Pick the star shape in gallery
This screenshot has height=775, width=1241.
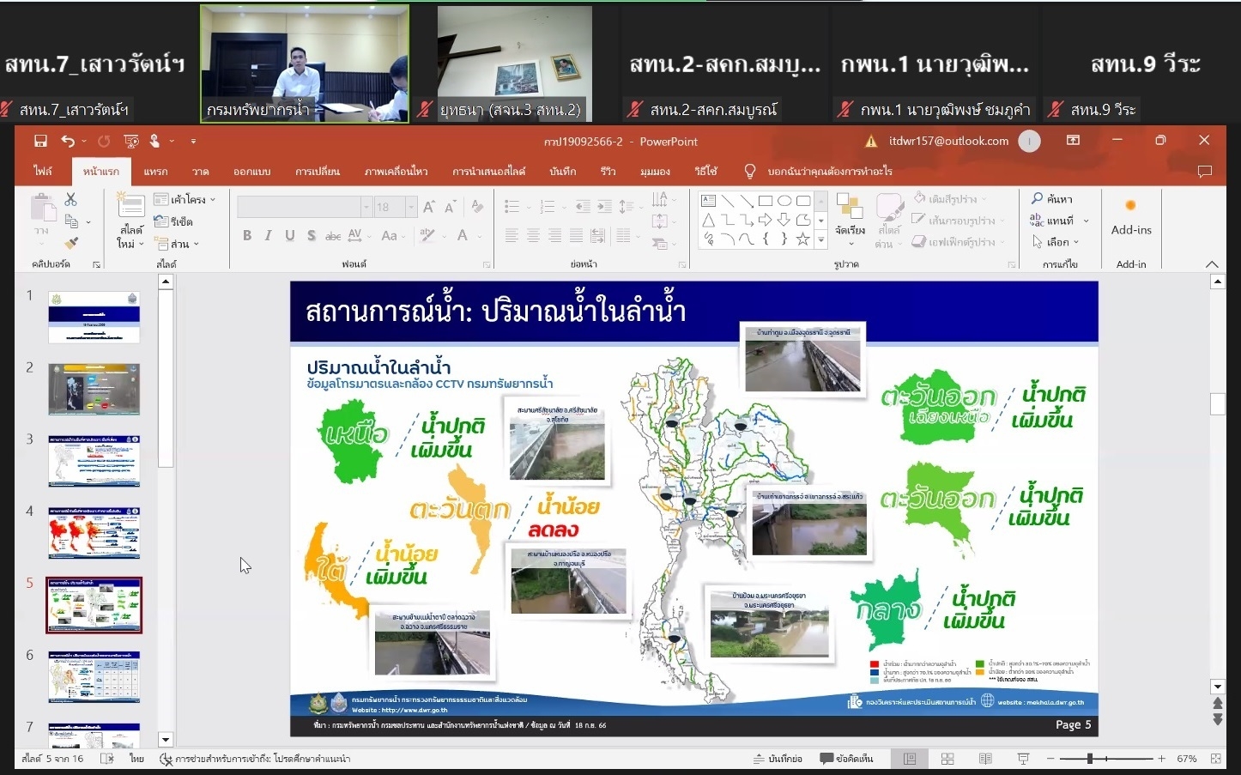click(803, 239)
